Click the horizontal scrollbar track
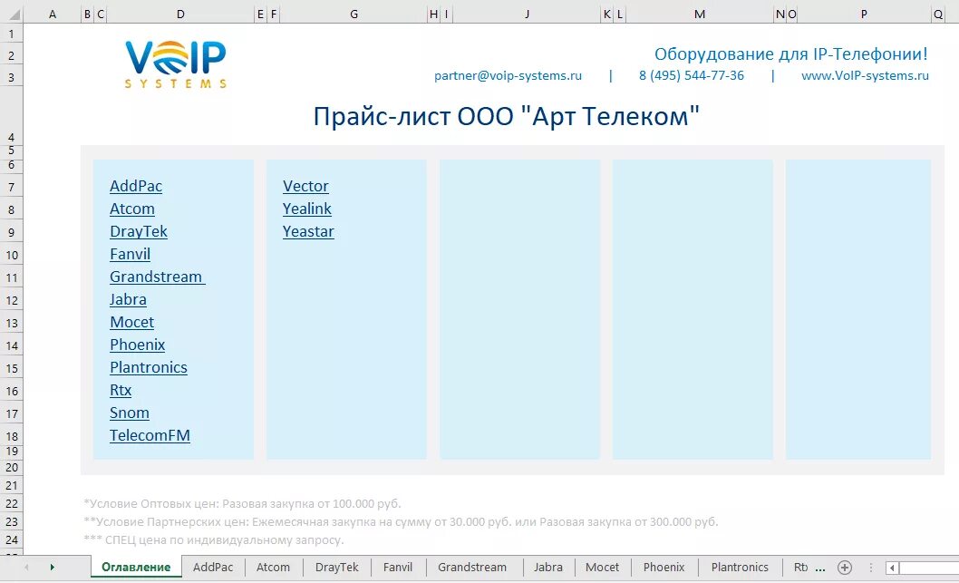Screen dimensions: 959x583 928,568
